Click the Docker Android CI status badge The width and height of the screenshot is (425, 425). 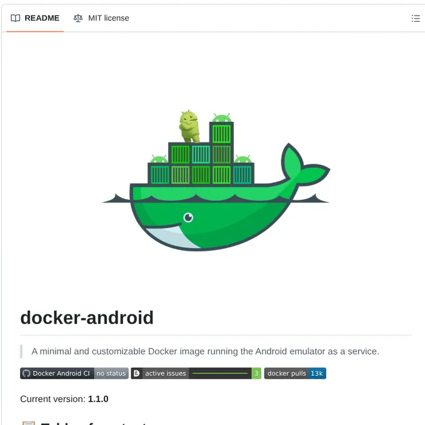click(x=74, y=373)
